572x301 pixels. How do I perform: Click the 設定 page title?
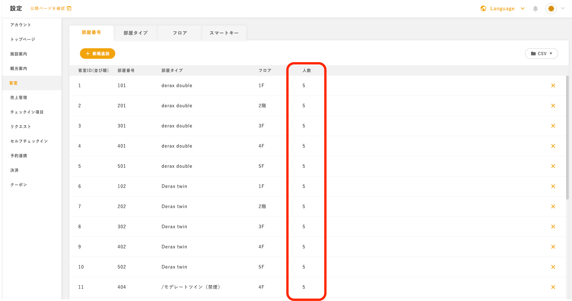pos(16,9)
